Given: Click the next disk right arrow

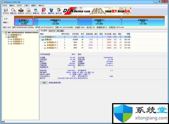Looking at the screenshot, I should pyautogui.click(x=7, y=19).
